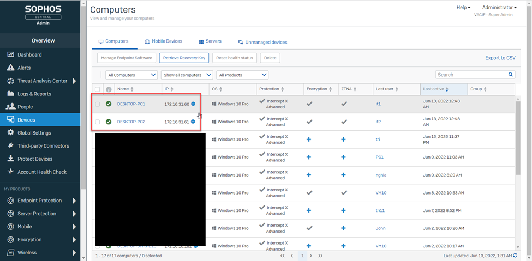532x261 pixels.
Task: Open the it1 user link
Action: tap(378, 104)
